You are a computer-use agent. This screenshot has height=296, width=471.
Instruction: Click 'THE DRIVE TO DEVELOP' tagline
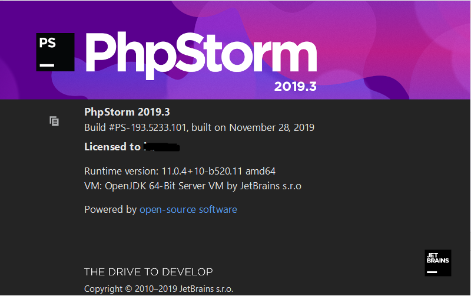pos(148,272)
